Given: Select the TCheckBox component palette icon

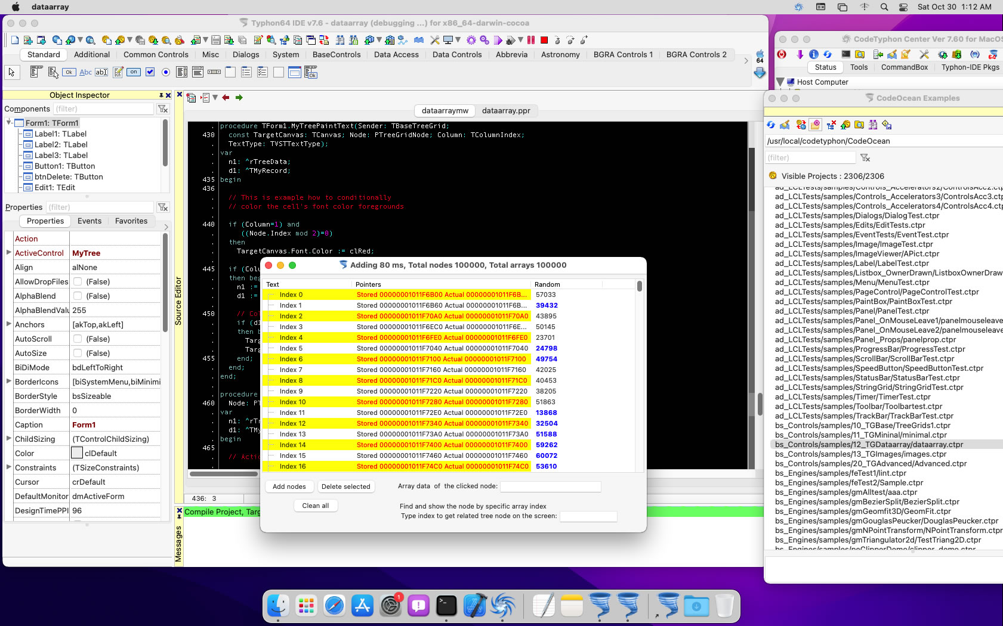Looking at the screenshot, I should 150,72.
